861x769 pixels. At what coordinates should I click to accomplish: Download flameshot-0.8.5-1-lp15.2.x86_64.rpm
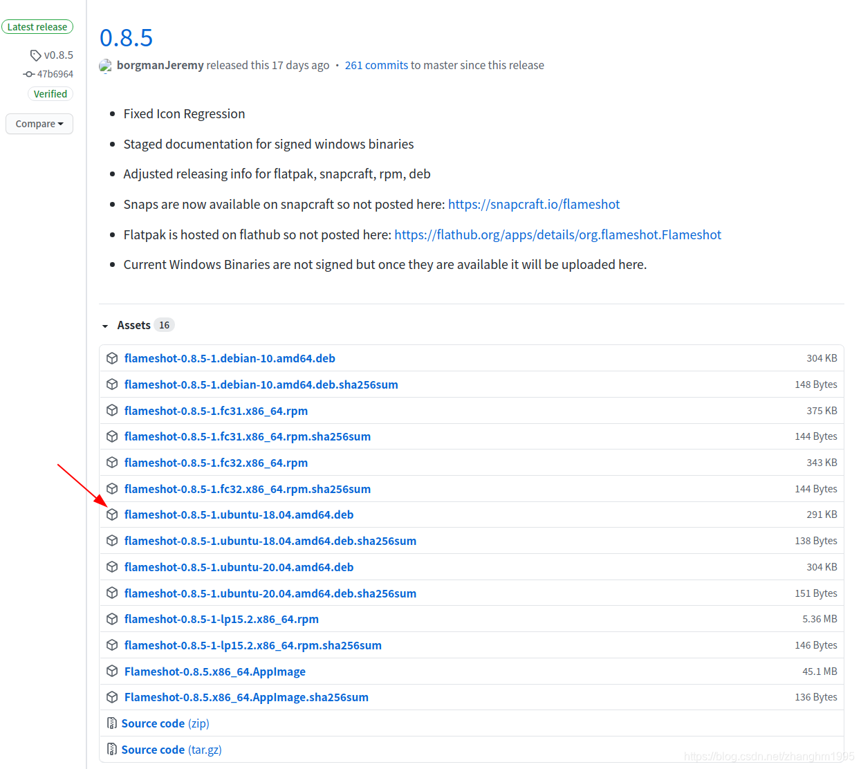[221, 619]
